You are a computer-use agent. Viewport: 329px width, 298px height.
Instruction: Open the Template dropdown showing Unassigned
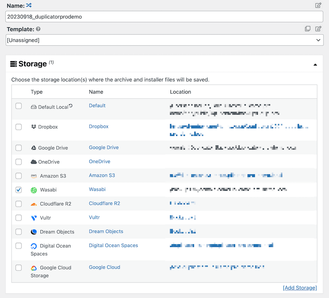coord(164,40)
